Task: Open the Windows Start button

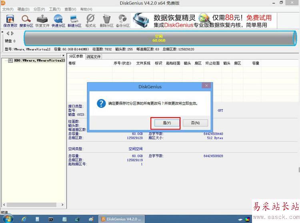Action: (8, 219)
